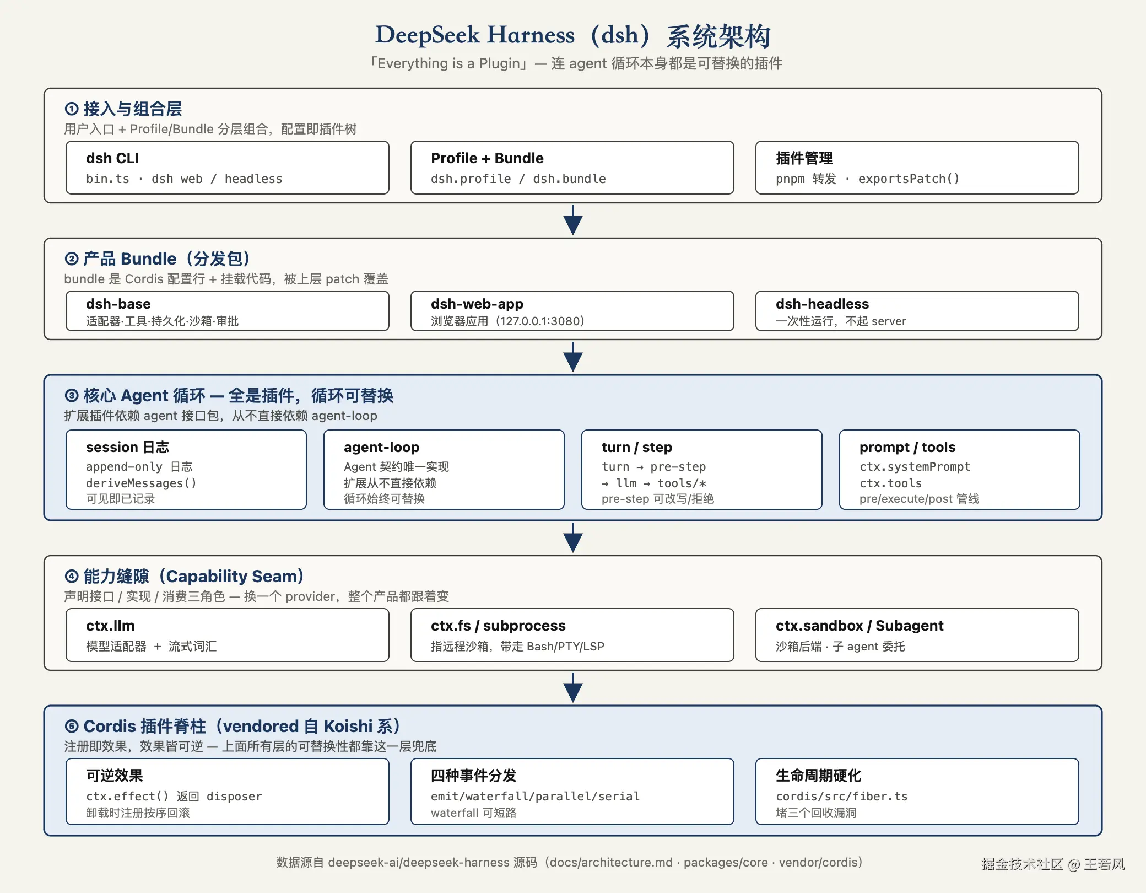This screenshot has height=893, width=1146.
Task: Click text 'cordis/src/fiber.ts'
Action: pos(842,797)
